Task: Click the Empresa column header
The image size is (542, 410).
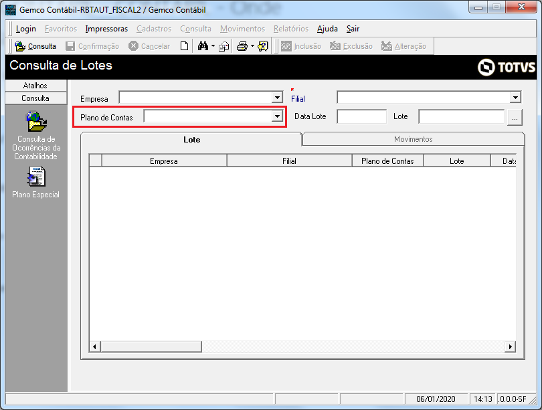Action: (x=164, y=161)
